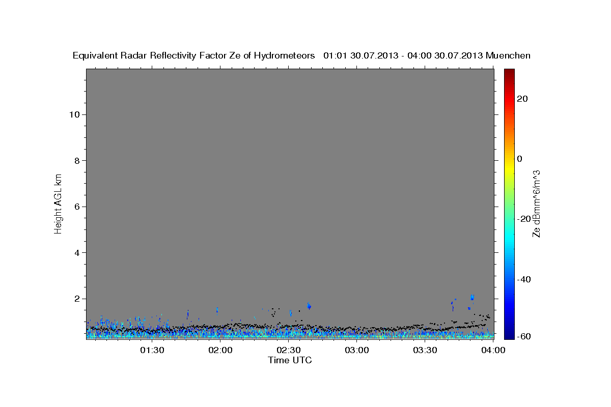Image resolution: width=611 pixels, height=407 pixels.
Task: Click the colorbar tick label '20'
Action: click(x=522, y=99)
